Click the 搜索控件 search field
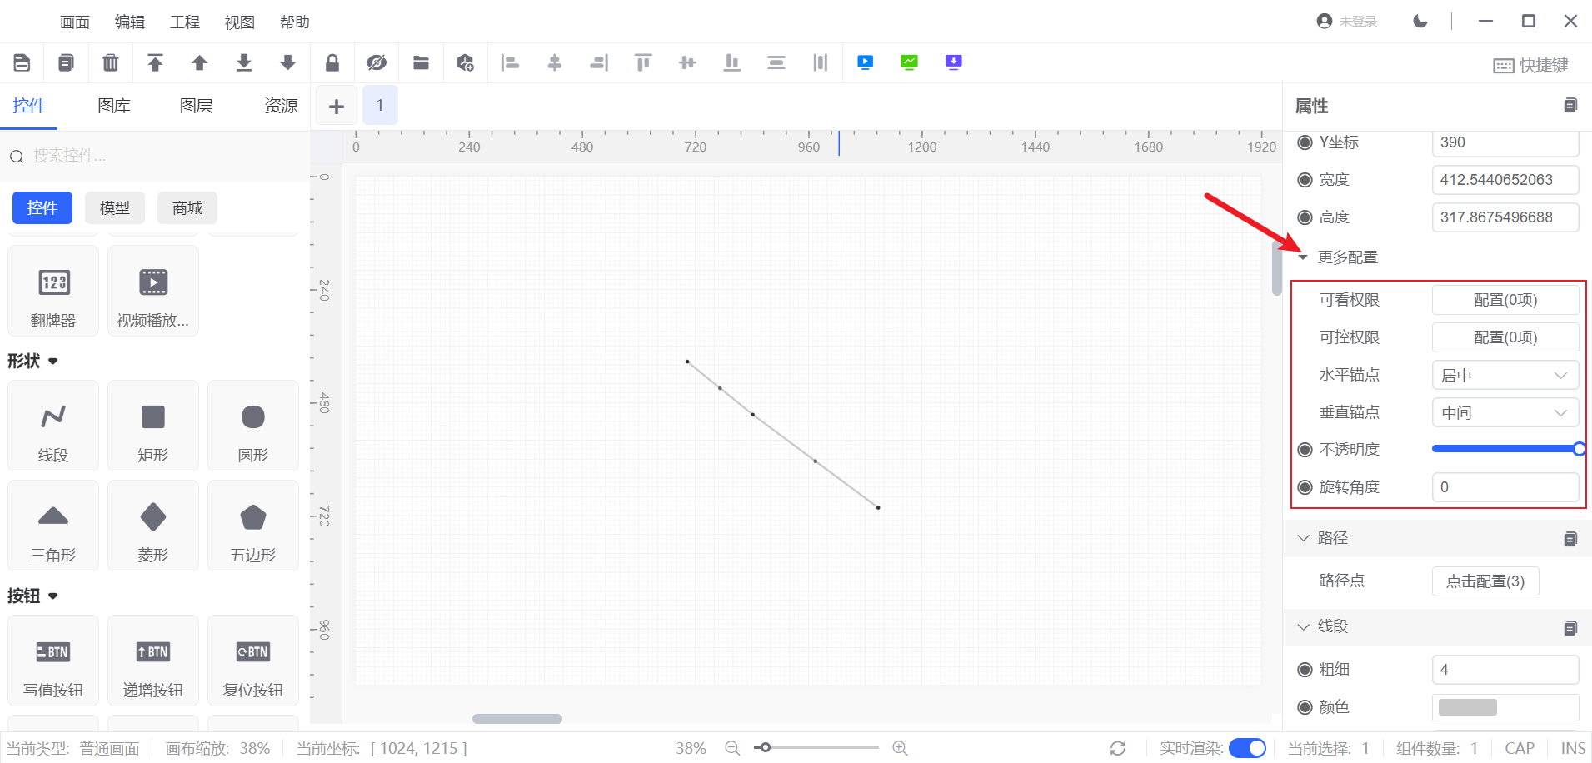1592x763 pixels. click(158, 156)
